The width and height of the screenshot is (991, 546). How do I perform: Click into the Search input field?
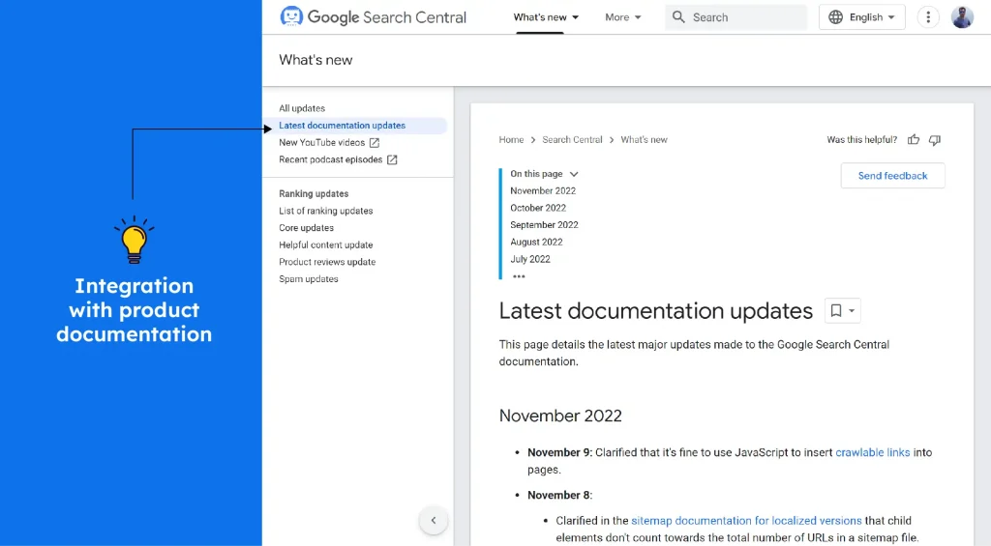pyautogui.click(x=736, y=17)
